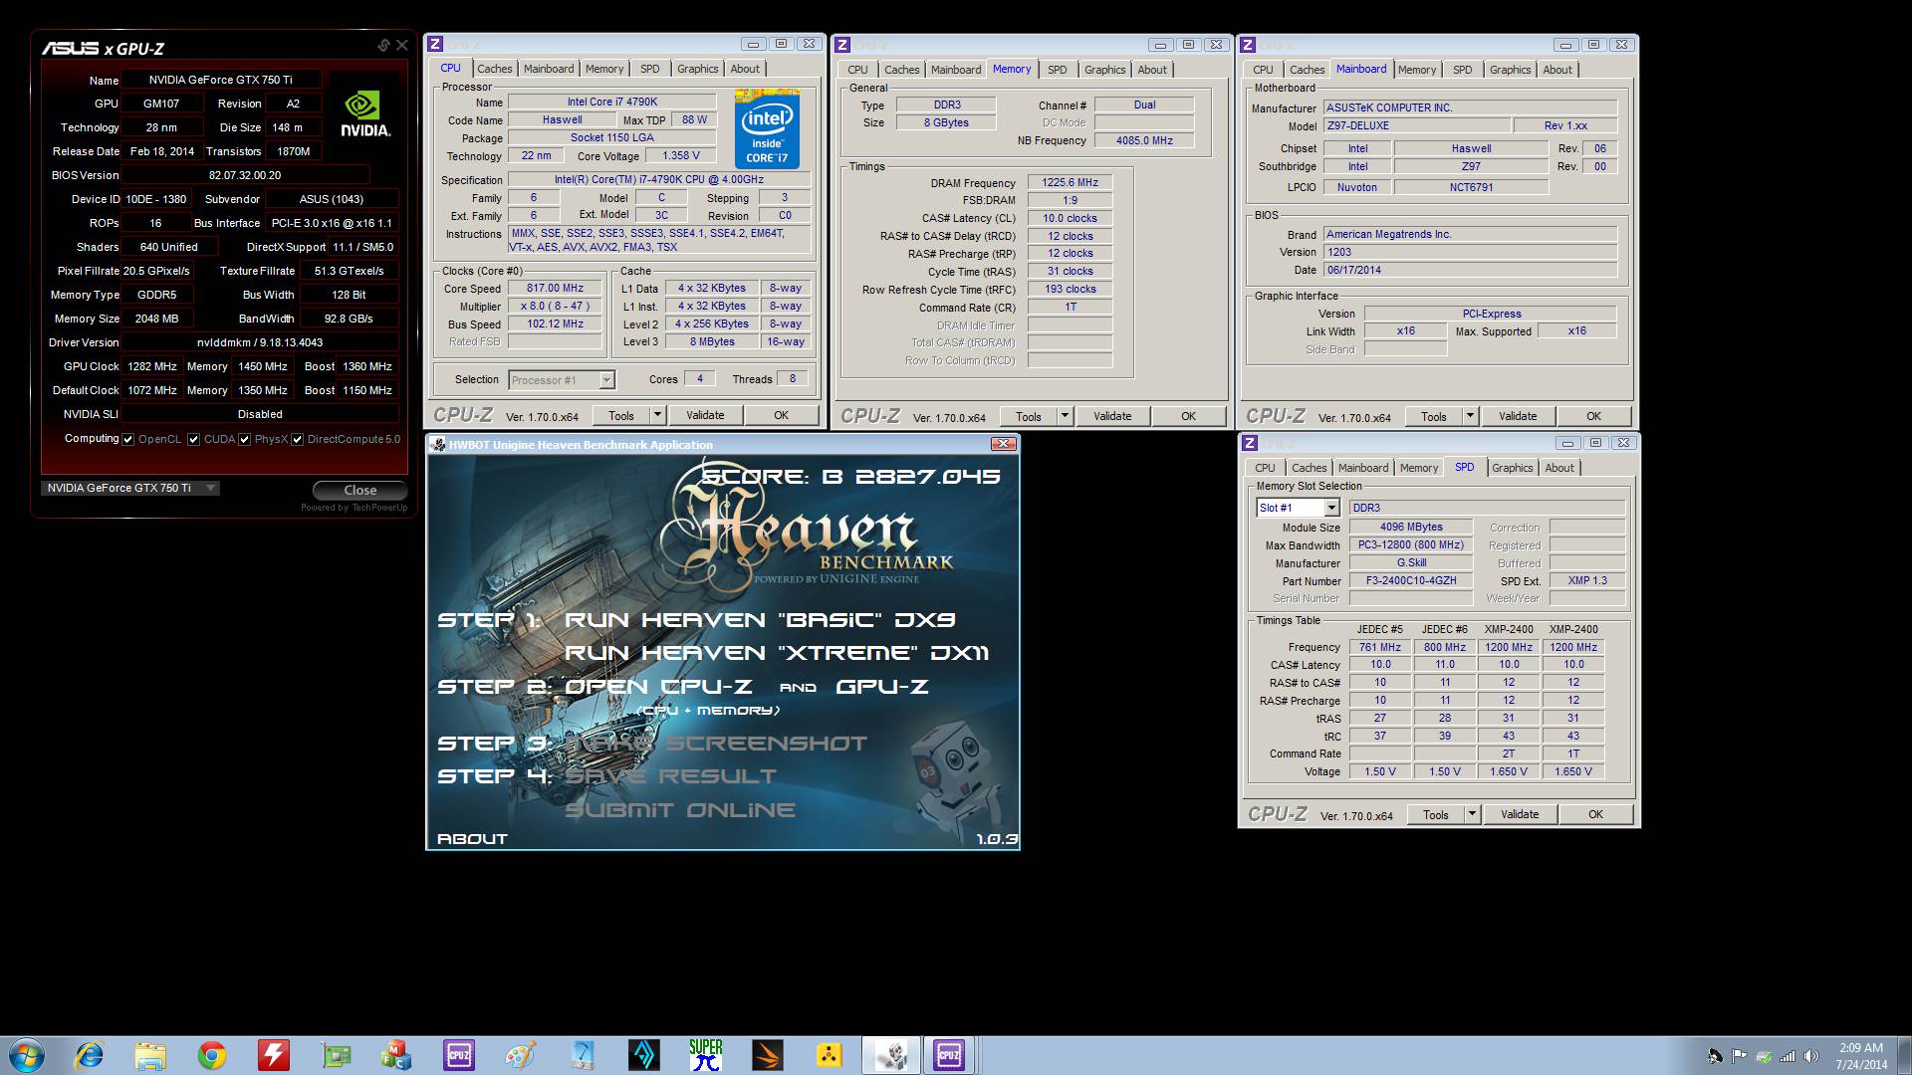The height and width of the screenshot is (1075, 1912).
Task: Select SPD tab in first CPU-Z window
Action: 649,69
